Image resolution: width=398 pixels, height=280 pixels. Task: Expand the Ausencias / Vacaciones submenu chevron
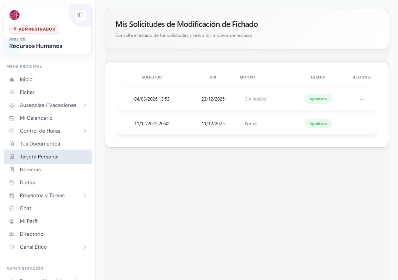coord(85,105)
